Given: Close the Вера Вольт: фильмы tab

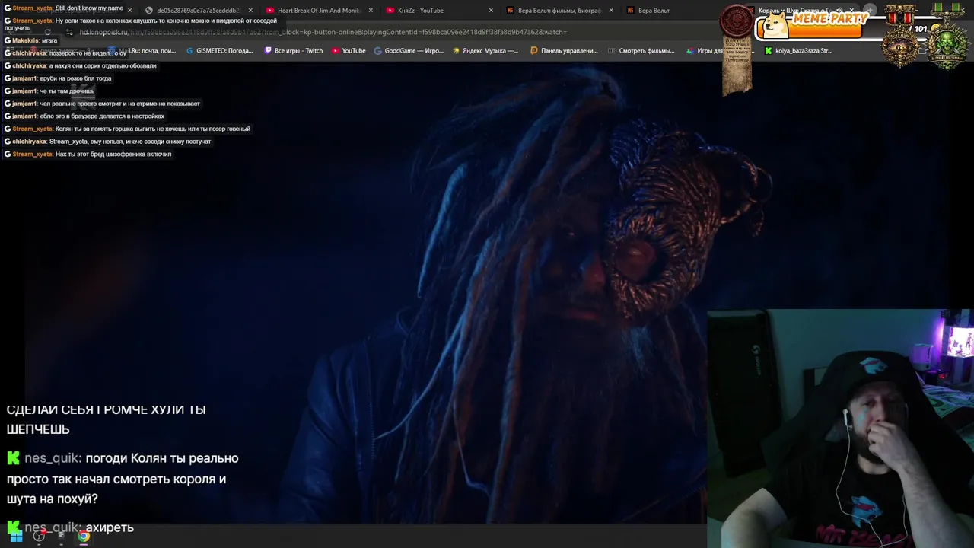Looking at the screenshot, I should 611,11.
